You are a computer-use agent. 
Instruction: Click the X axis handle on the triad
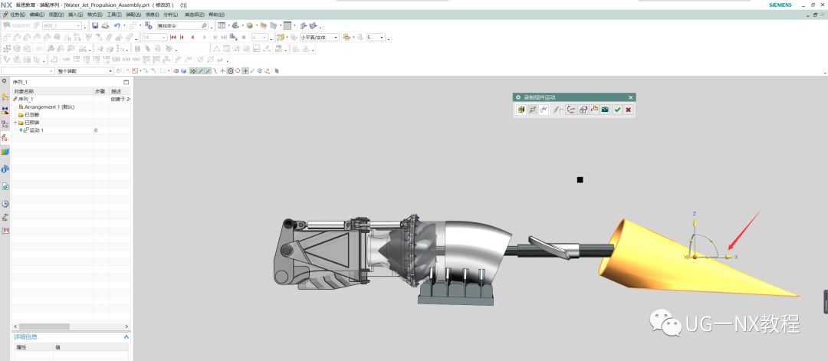pos(729,257)
